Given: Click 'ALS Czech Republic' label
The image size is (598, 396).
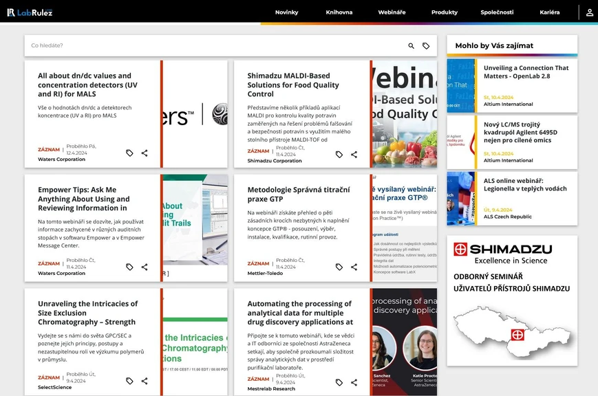Looking at the screenshot, I should click(508, 217).
